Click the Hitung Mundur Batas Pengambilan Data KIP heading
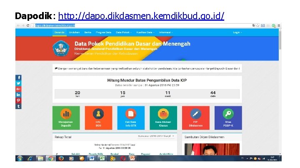300x168 pixels. [147, 80]
